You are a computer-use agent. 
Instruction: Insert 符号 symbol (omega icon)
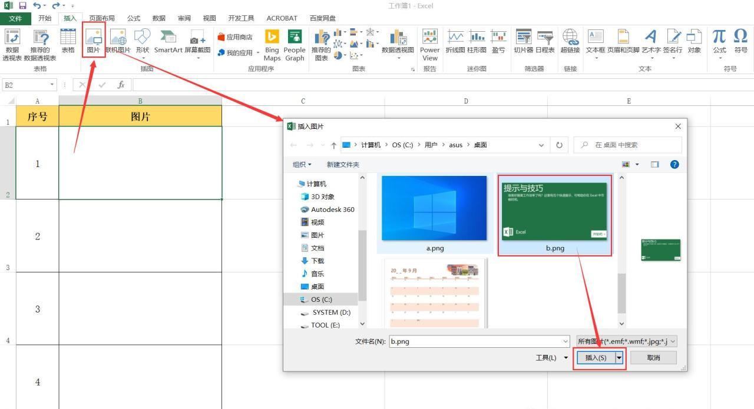[x=740, y=41]
